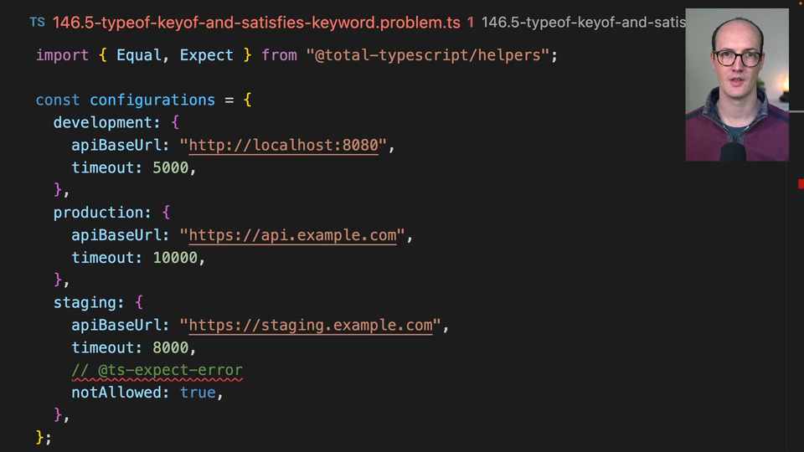Viewport: 804px width, 452px height.
Task: Place cursor on the timeout value 10000
Action: (x=175, y=258)
